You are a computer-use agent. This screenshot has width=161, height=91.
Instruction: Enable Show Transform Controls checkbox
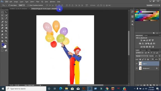(x=28, y=5)
